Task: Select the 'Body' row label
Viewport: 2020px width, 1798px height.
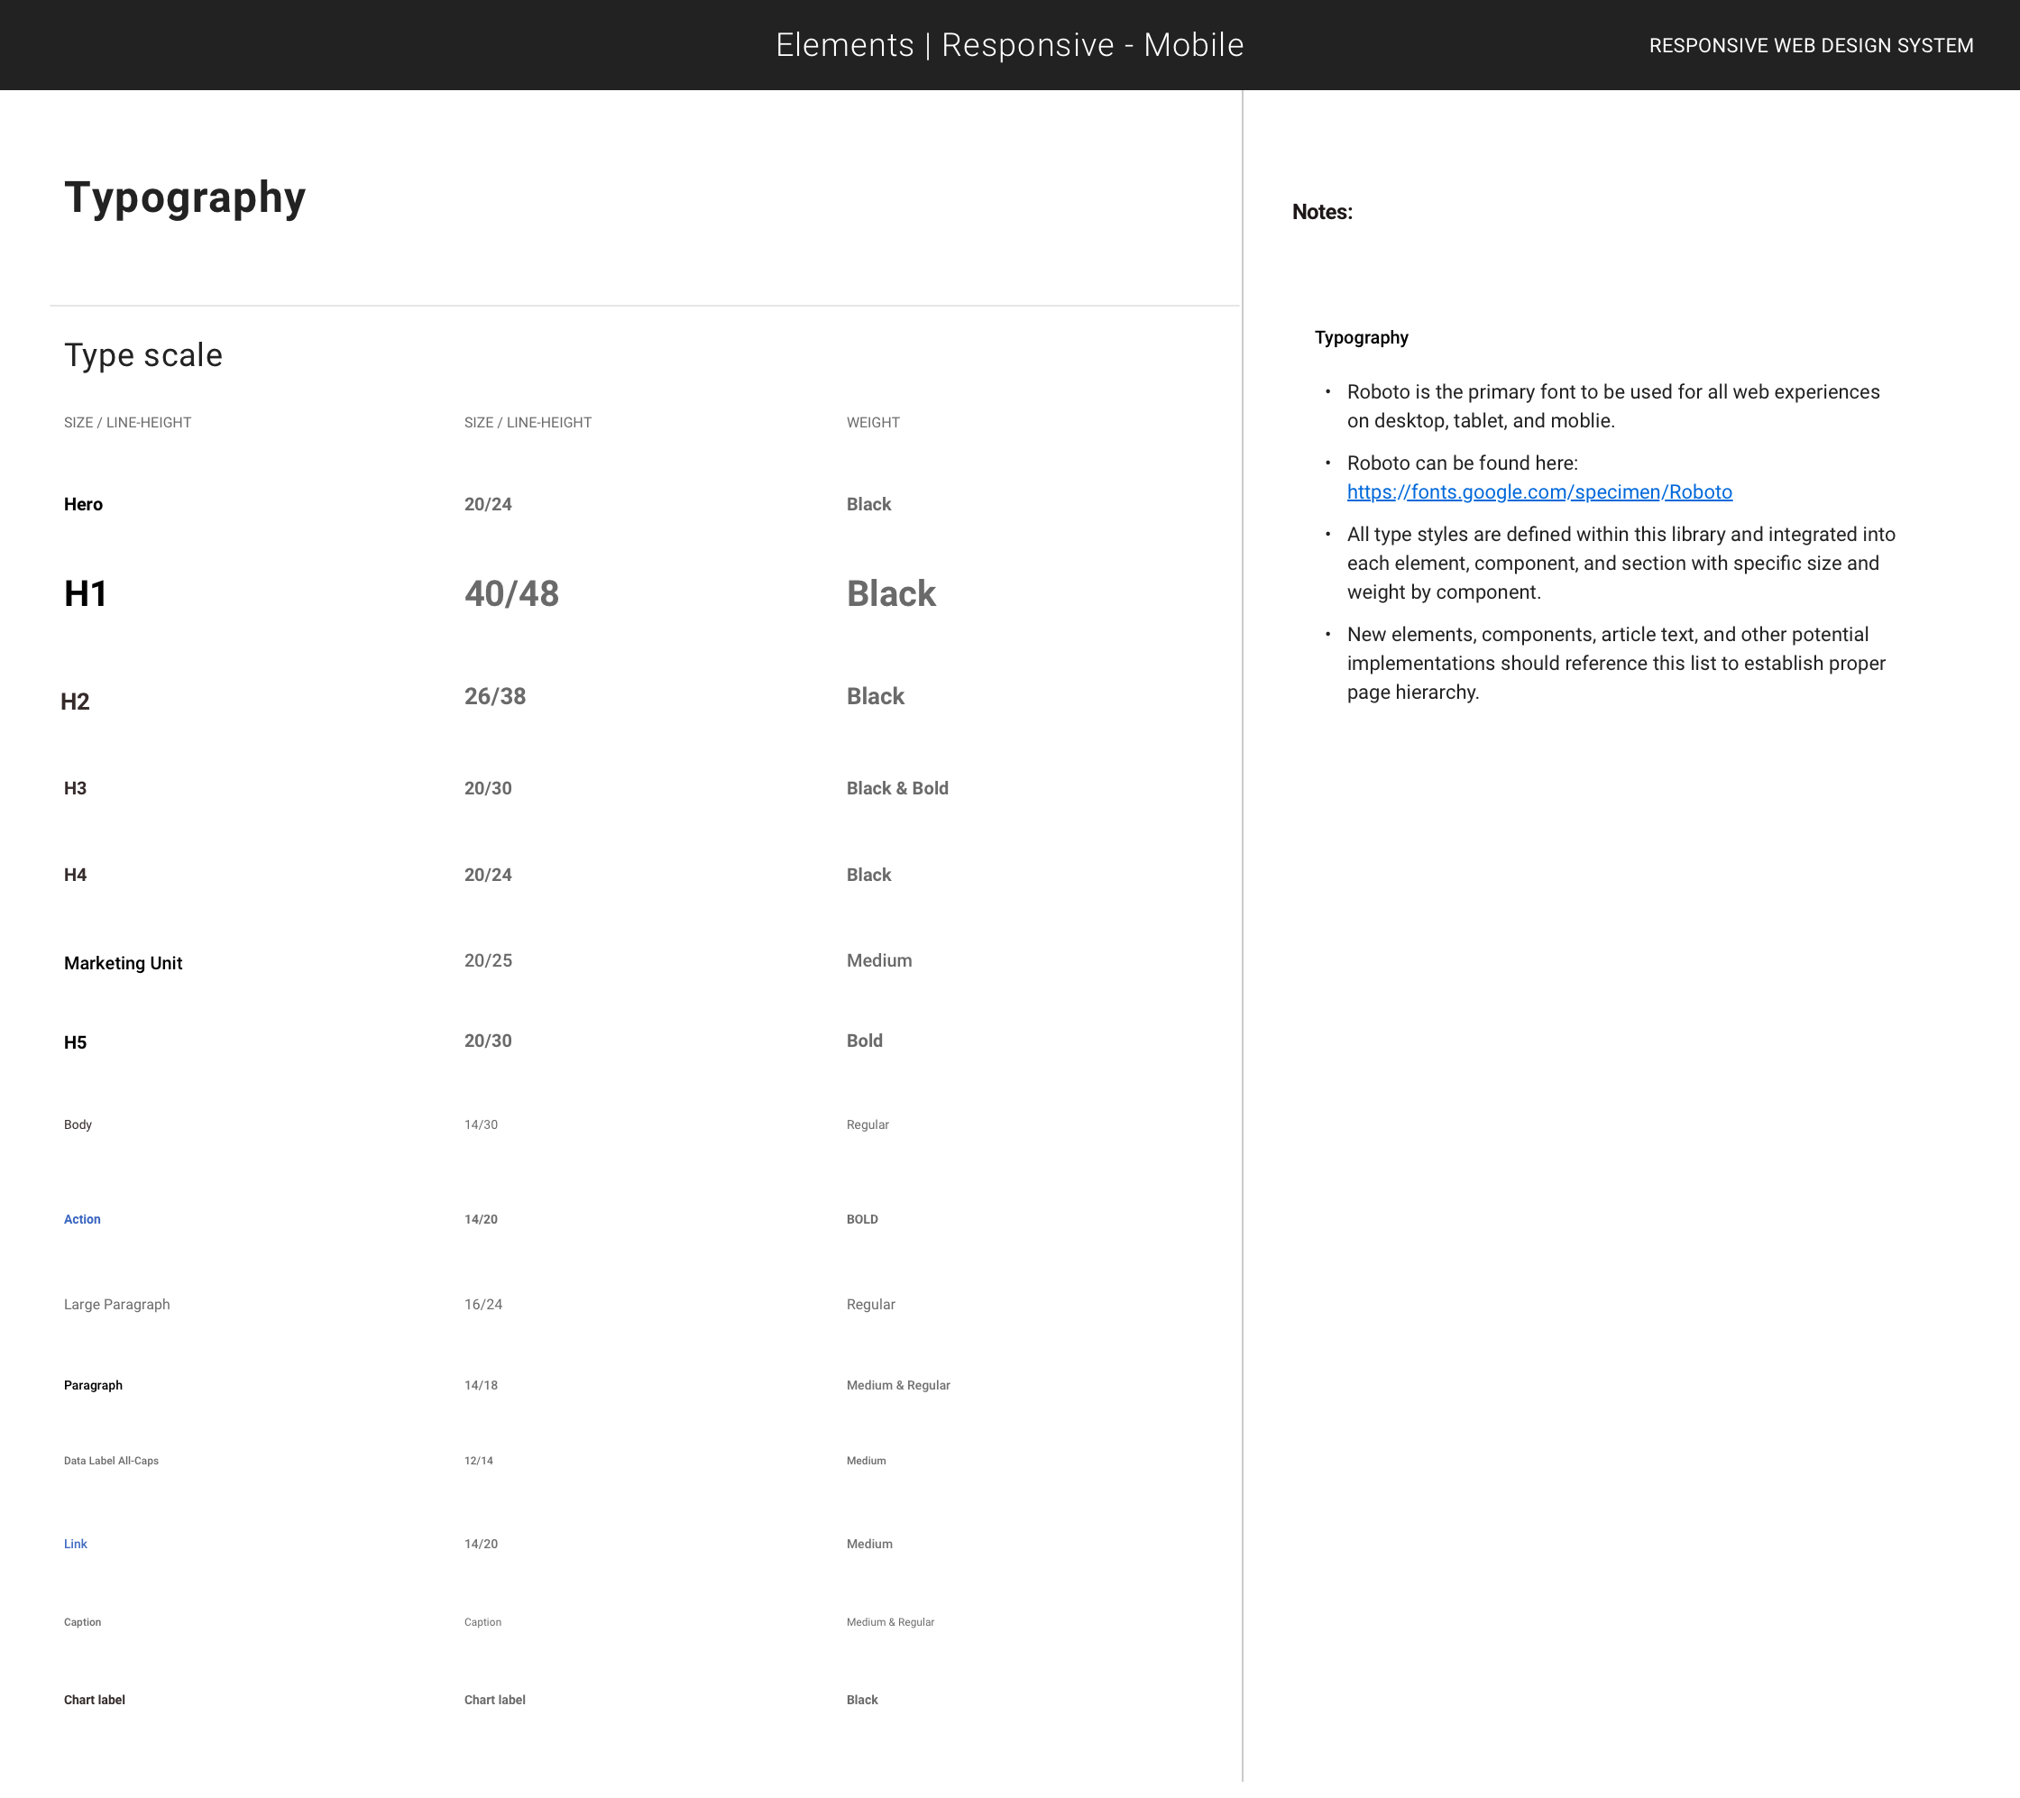Action: point(77,1125)
